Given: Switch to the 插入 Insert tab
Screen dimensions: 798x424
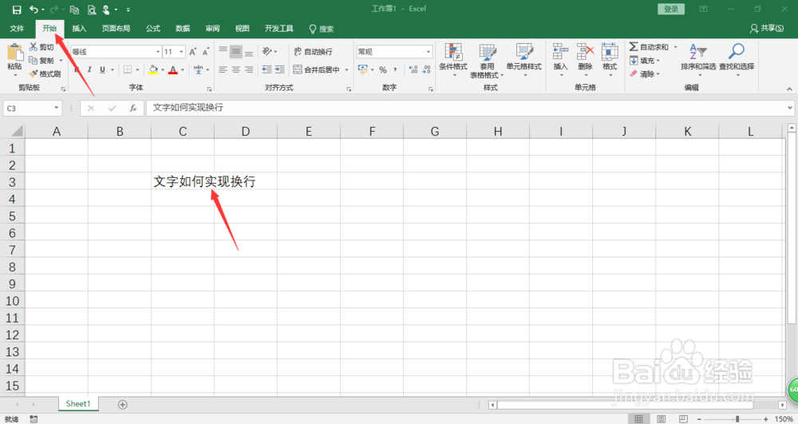Looking at the screenshot, I should click(79, 29).
